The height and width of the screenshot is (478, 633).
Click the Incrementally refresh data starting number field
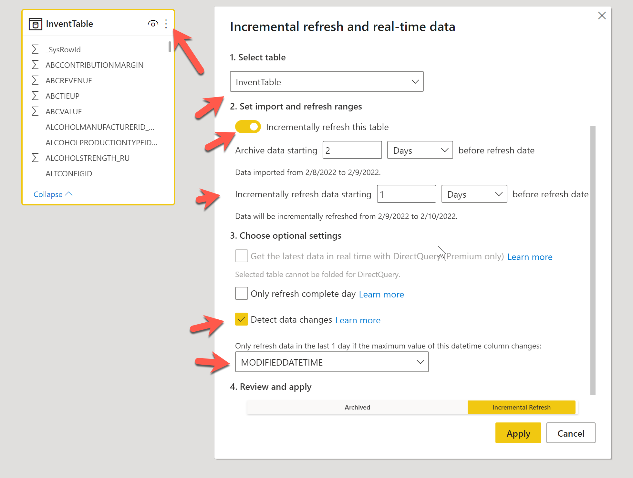[x=406, y=194]
